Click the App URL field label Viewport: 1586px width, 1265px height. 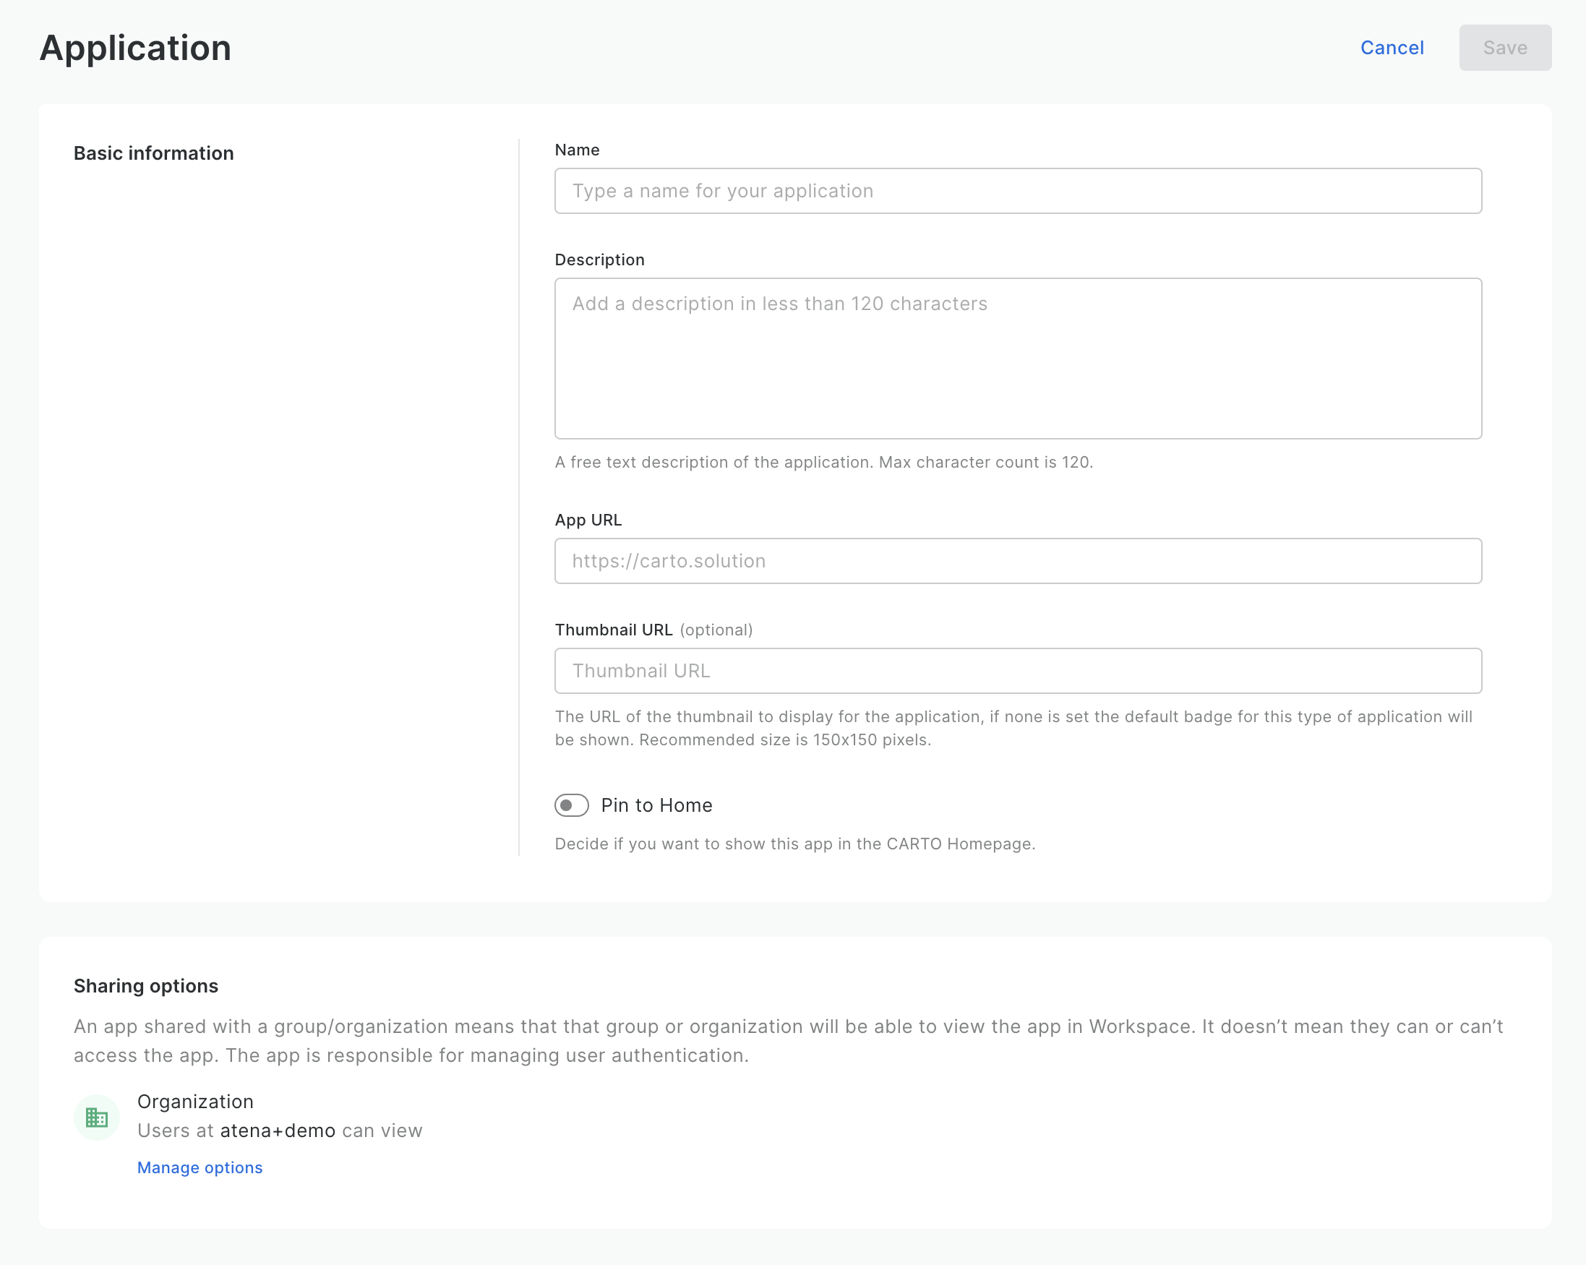pyautogui.click(x=588, y=520)
